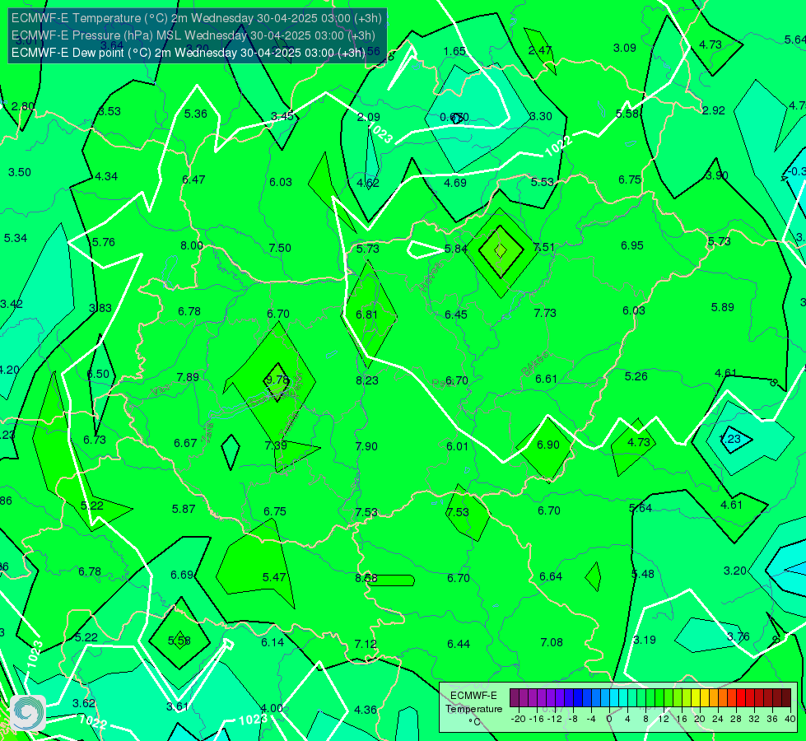The image size is (806, 741).
Task: Click the 7.51 temperature value
Action: (x=544, y=247)
